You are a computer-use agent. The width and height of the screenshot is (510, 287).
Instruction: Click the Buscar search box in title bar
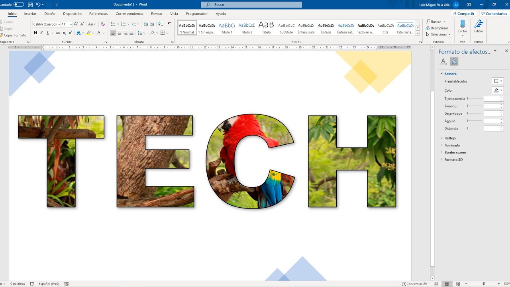pos(251,4)
